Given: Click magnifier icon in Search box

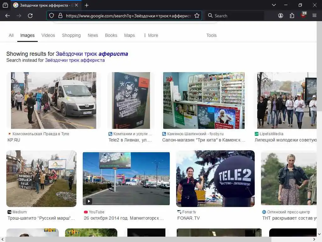Looking at the screenshot, I should coord(210,16).
